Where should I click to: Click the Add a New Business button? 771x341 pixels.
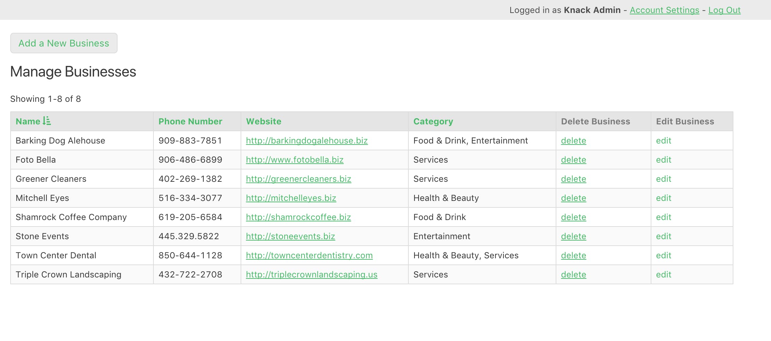pos(64,43)
